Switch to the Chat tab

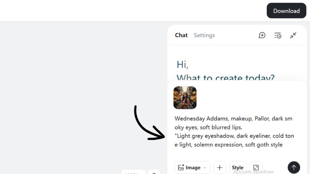pos(181,35)
